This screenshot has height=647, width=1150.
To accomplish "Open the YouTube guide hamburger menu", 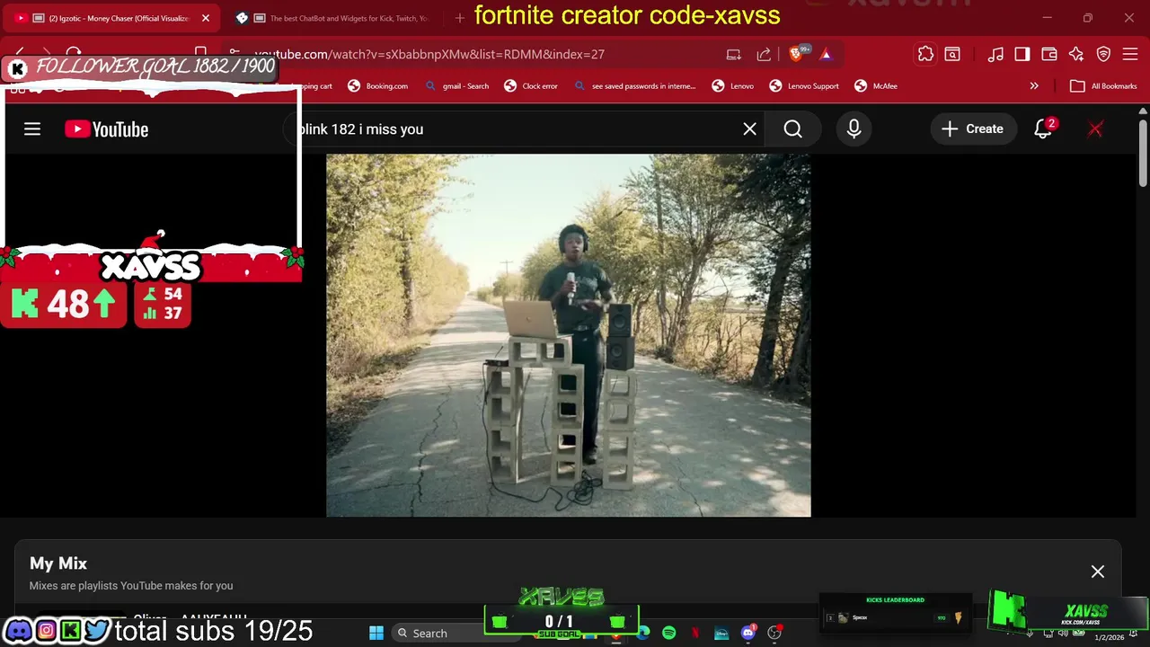I will point(32,129).
